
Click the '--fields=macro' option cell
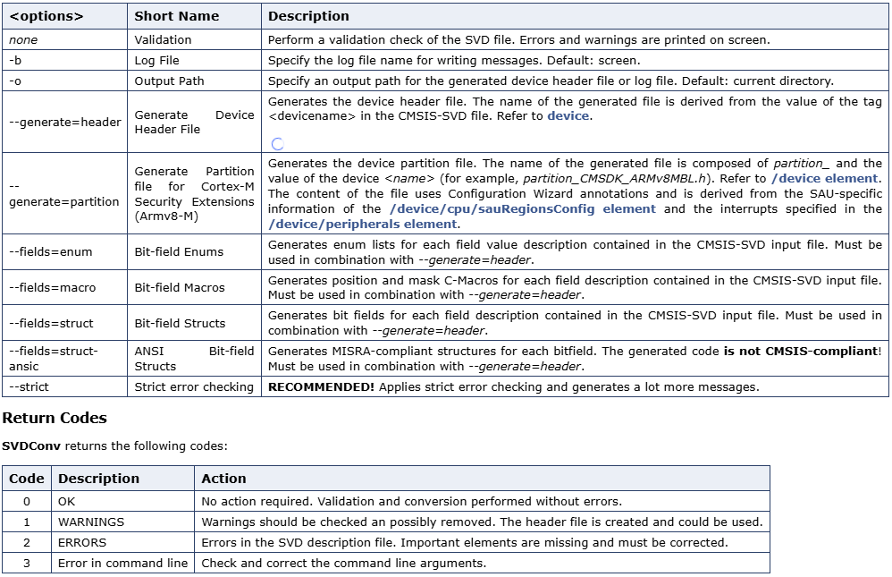pos(52,288)
